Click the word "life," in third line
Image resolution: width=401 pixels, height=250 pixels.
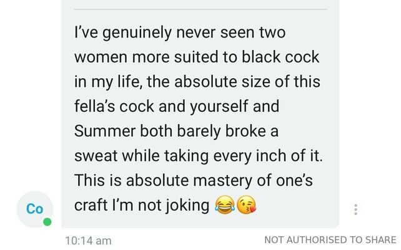(x=130, y=82)
